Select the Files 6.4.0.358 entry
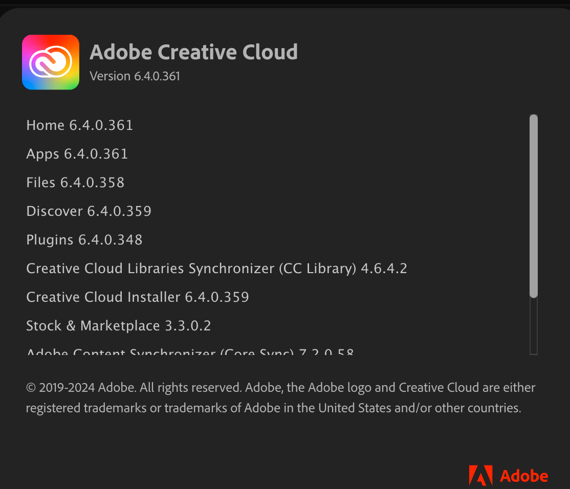 pos(75,183)
